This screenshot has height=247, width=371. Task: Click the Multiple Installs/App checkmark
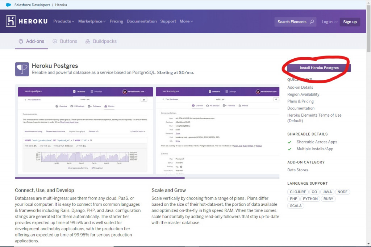pos(289,149)
